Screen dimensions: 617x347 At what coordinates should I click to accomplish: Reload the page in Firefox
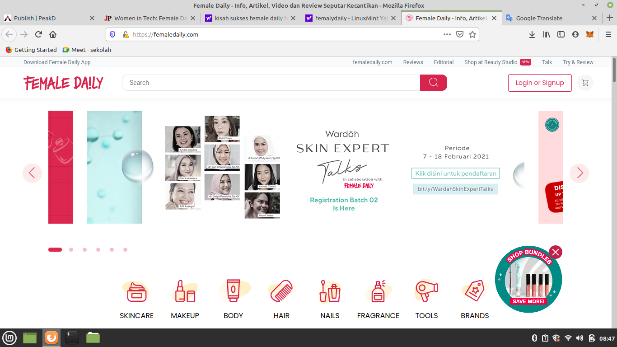click(38, 34)
